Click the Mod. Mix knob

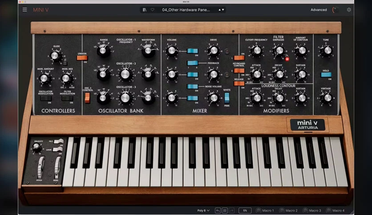coord(66,78)
